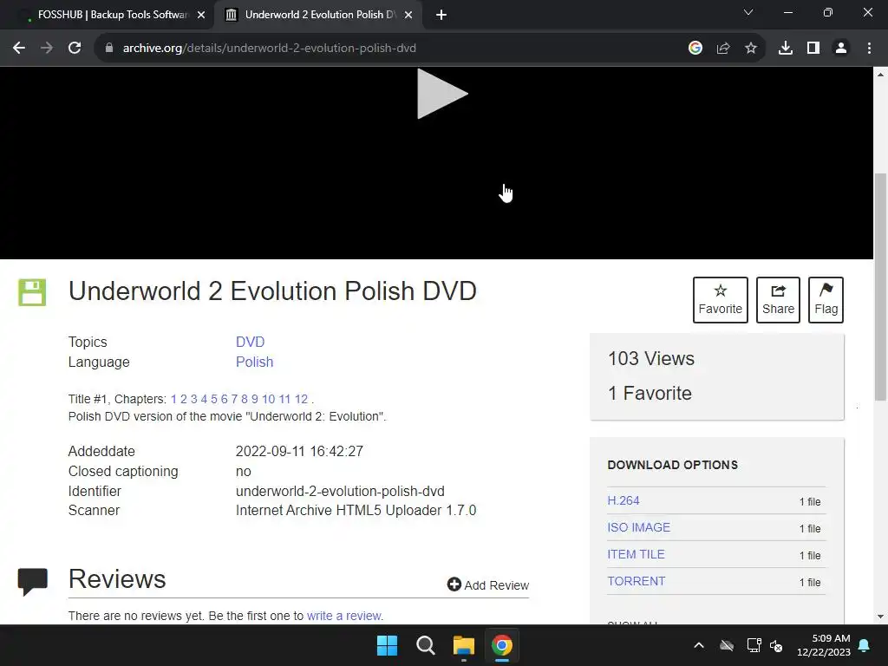Screen dimensions: 888x666
Task: Click scrollbar up arrow
Action: 881,74
